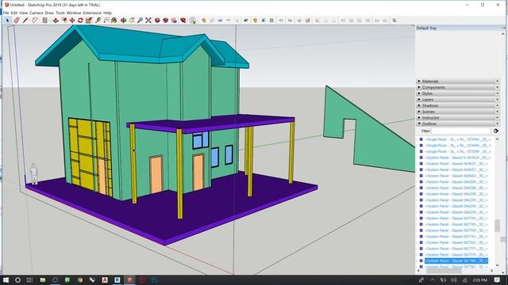
Task: Select the Pan hand tool
Action: (132, 21)
